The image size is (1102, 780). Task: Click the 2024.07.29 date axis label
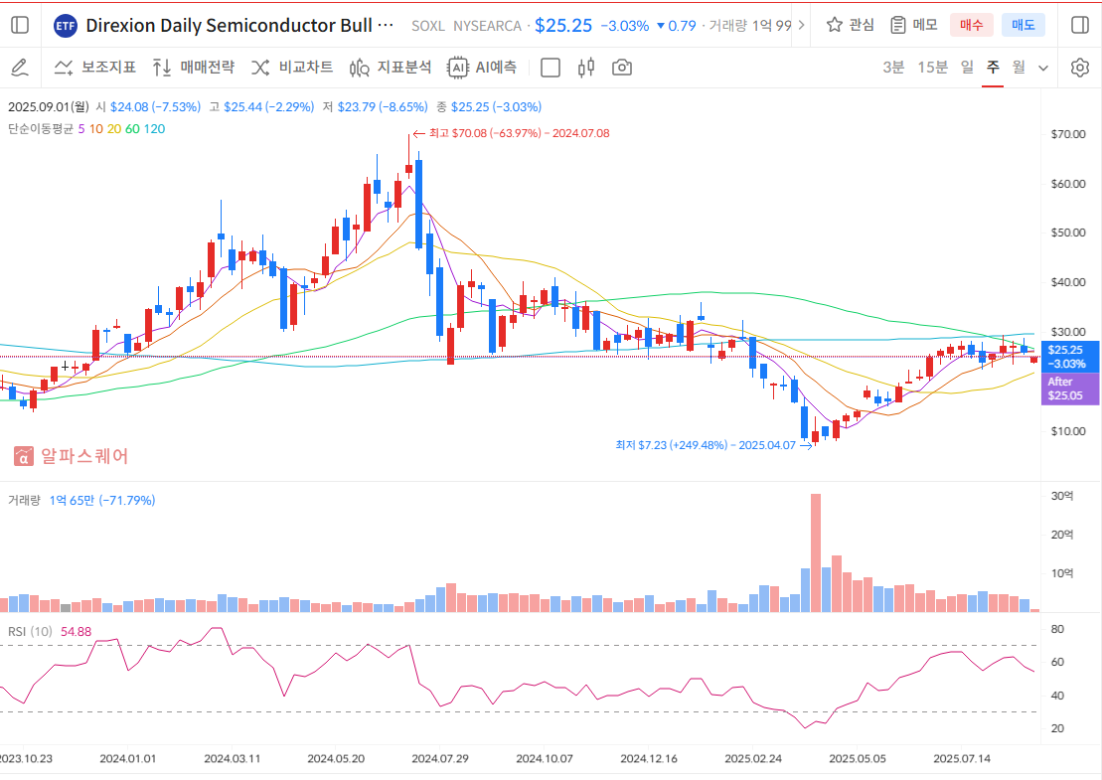pos(440,759)
